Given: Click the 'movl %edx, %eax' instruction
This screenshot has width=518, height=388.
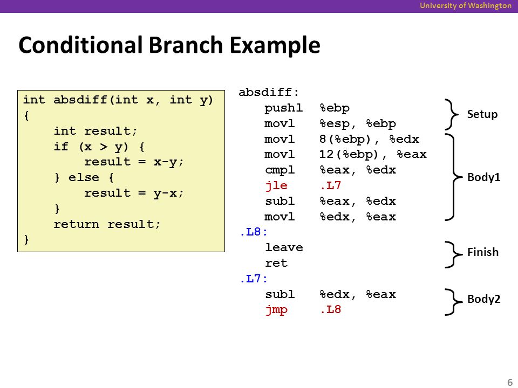Looking at the screenshot, I should (330, 217).
